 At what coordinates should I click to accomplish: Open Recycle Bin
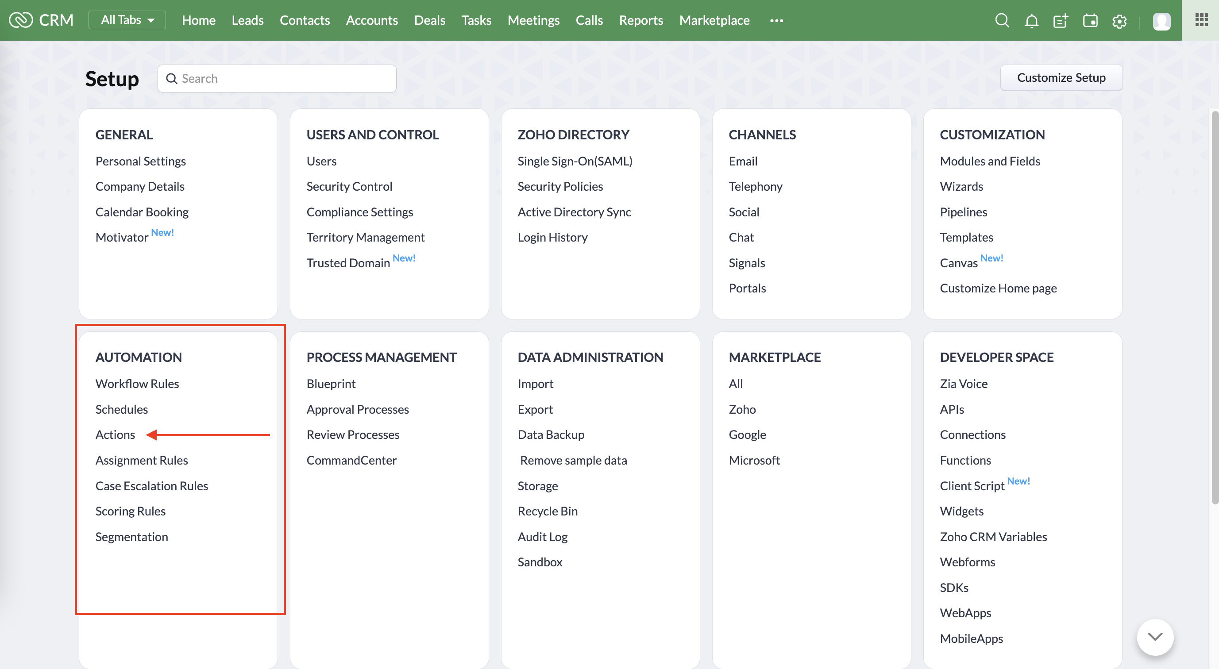(548, 511)
